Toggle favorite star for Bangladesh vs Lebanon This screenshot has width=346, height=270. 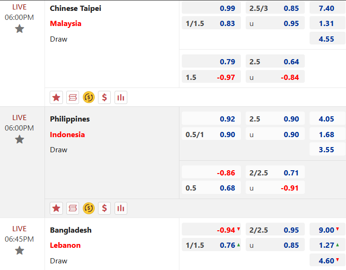coord(19,250)
